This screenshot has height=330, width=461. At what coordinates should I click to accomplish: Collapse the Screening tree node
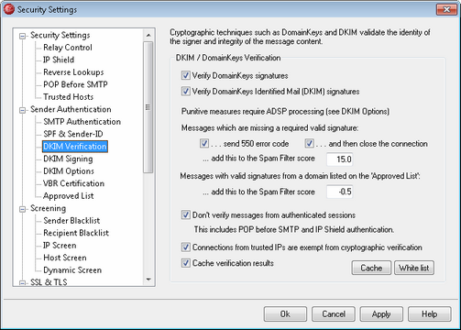point(22,209)
